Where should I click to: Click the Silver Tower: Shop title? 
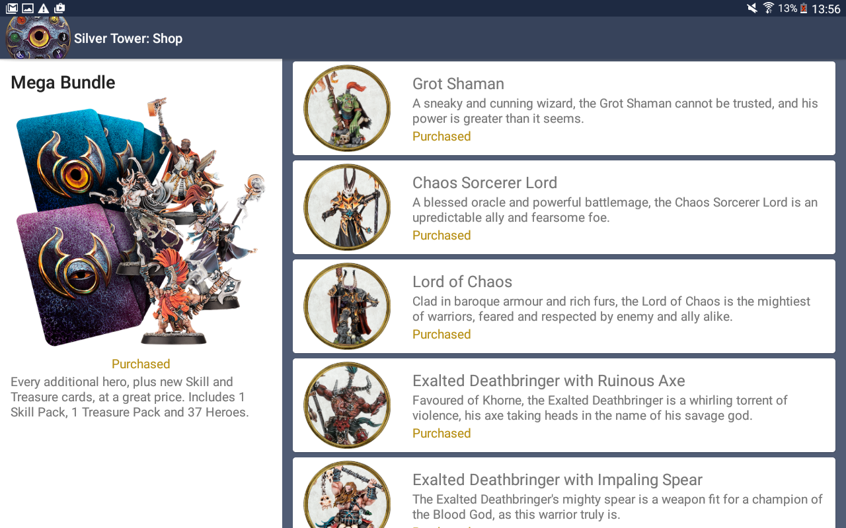point(128,38)
